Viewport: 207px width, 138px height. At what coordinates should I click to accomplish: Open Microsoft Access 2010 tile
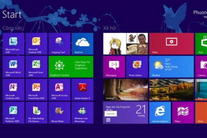click(x=59, y=90)
